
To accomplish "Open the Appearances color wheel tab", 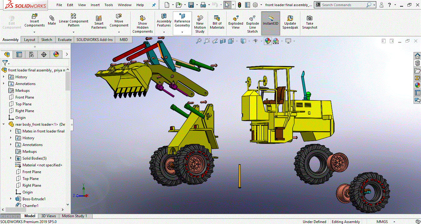I will point(56,55).
